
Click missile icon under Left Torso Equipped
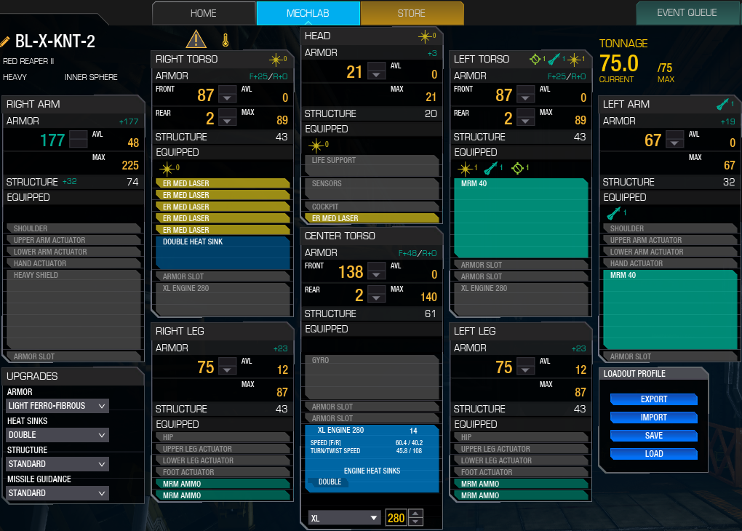pos(491,168)
